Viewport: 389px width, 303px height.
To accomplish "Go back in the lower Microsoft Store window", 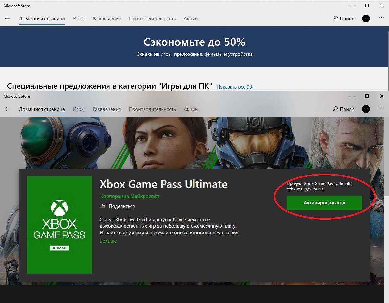I will pos(7,109).
